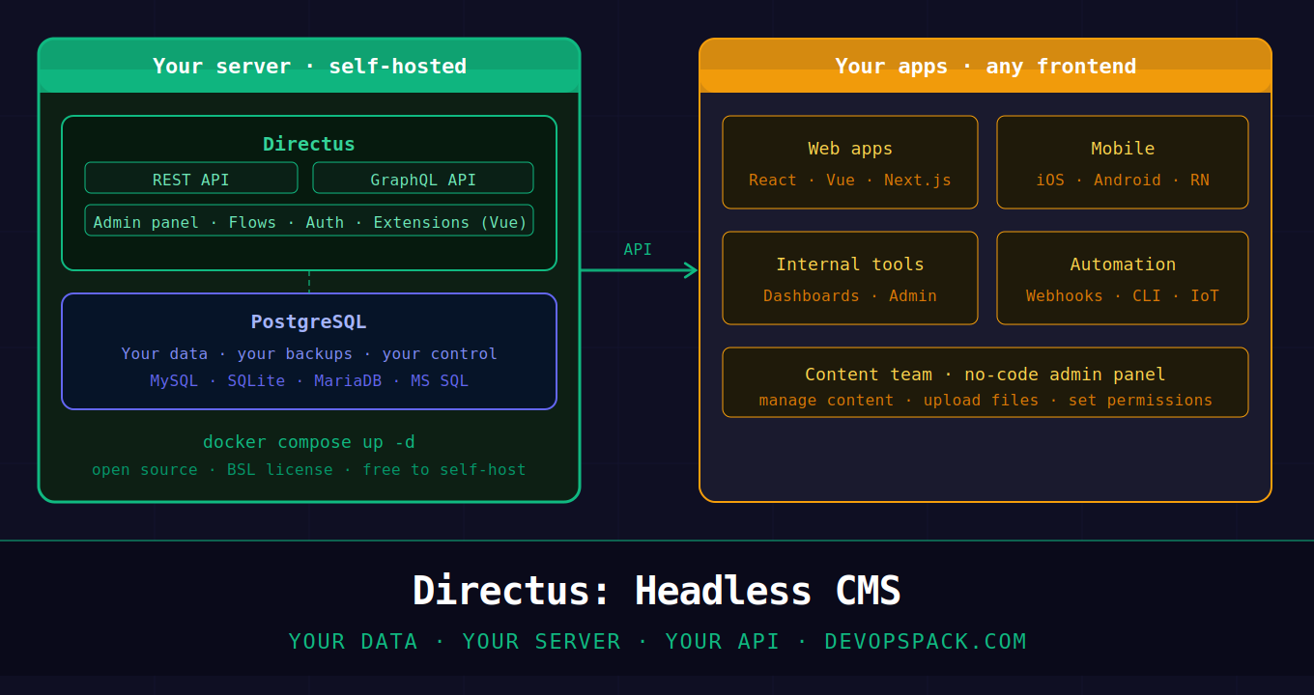The image size is (1314, 695).
Task: Click the API label above the arrow
Action: (638, 249)
